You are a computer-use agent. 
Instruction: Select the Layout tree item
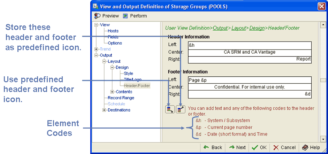pos(114,61)
